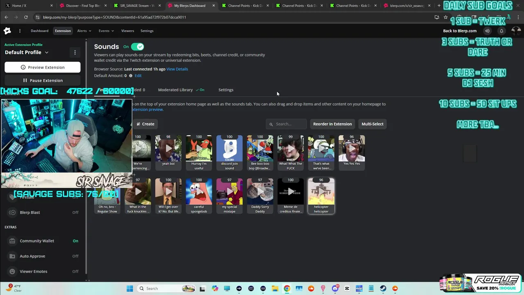
Task: Switch to the Settings tab under Sounds
Action: pyautogui.click(x=226, y=90)
